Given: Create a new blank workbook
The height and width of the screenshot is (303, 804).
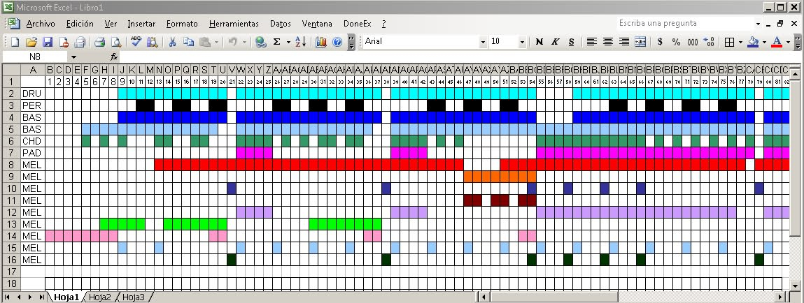Looking at the screenshot, I should click(15, 42).
